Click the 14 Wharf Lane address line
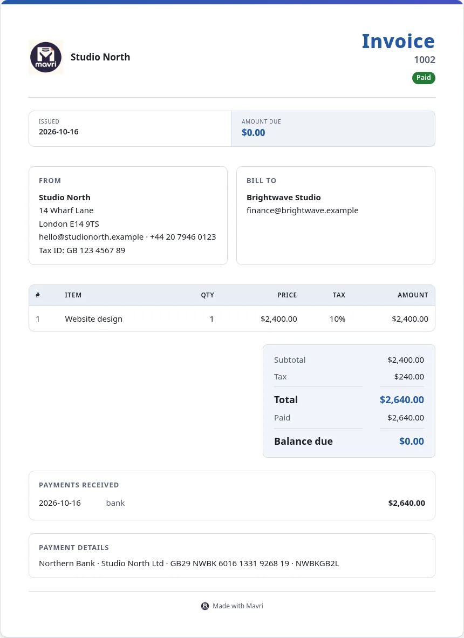The width and height of the screenshot is (464, 638). 66,211
